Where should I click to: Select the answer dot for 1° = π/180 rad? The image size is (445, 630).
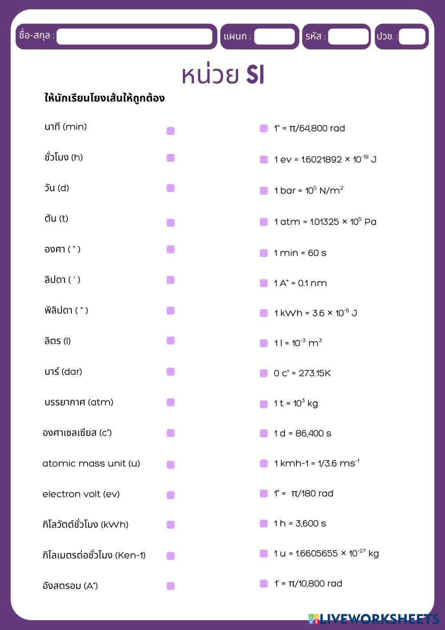coord(264,494)
